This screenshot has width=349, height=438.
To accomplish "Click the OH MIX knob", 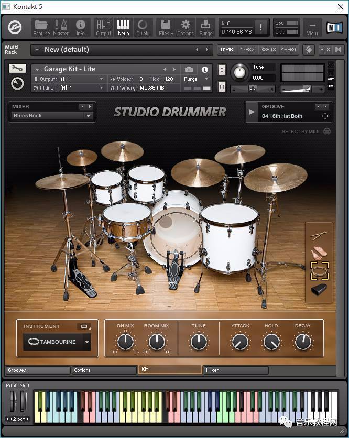I will (125, 342).
